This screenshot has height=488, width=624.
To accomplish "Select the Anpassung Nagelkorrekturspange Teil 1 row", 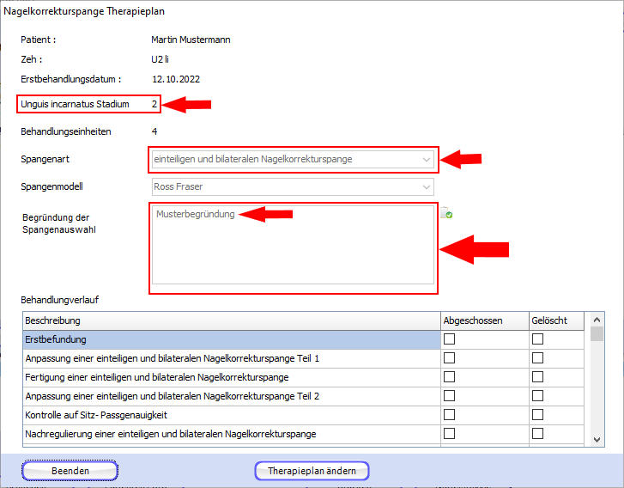I will [x=230, y=358].
